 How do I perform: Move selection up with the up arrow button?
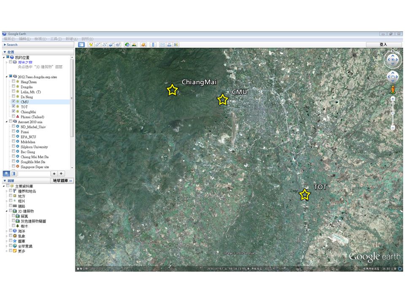click(x=54, y=174)
